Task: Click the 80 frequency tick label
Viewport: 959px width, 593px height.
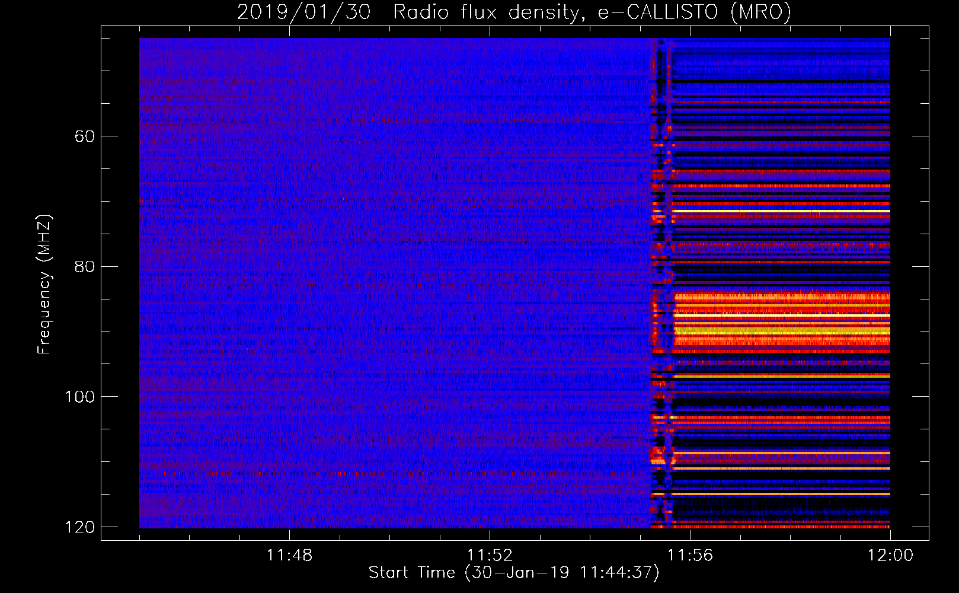Action: (84, 266)
